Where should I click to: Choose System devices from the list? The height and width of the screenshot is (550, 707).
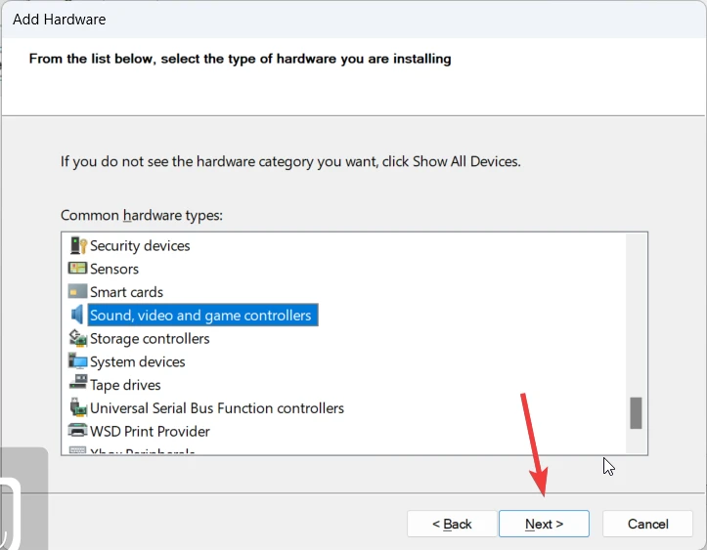point(138,361)
